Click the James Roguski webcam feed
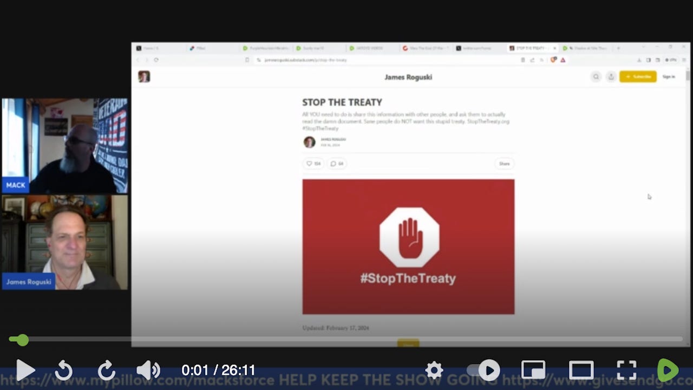This screenshot has height=390, width=693. [64, 242]
